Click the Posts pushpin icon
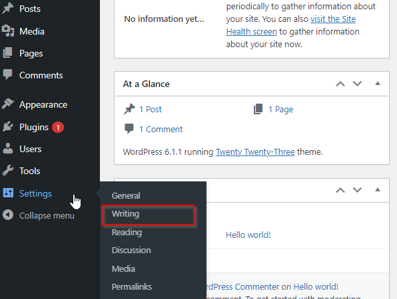This screenshot has height=299, width=397. (8, 8)
